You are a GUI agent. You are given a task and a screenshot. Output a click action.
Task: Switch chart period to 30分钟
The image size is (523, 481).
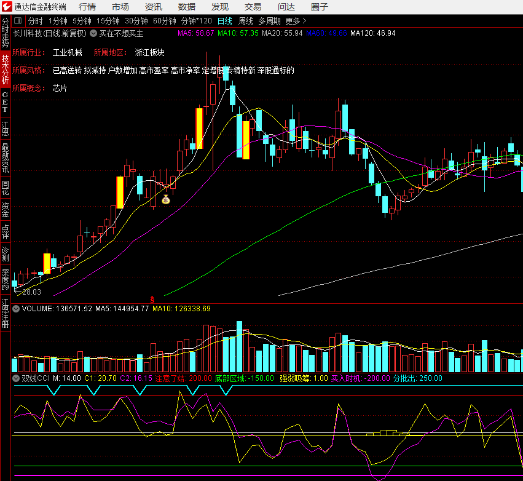(x=136, y=21)
